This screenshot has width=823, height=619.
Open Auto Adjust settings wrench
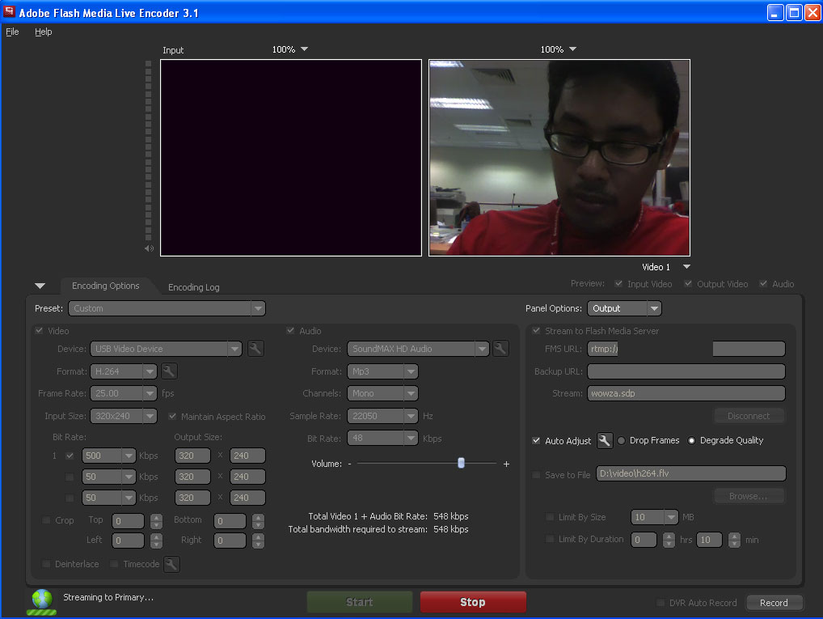(605, 440)
